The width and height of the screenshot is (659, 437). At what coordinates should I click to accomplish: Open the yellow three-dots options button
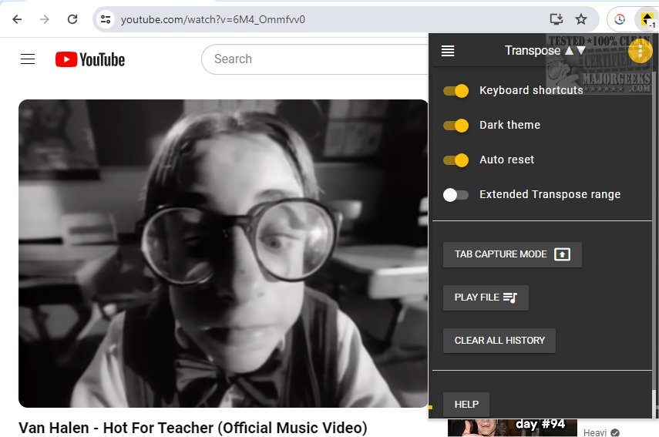[x=640, y=52]
